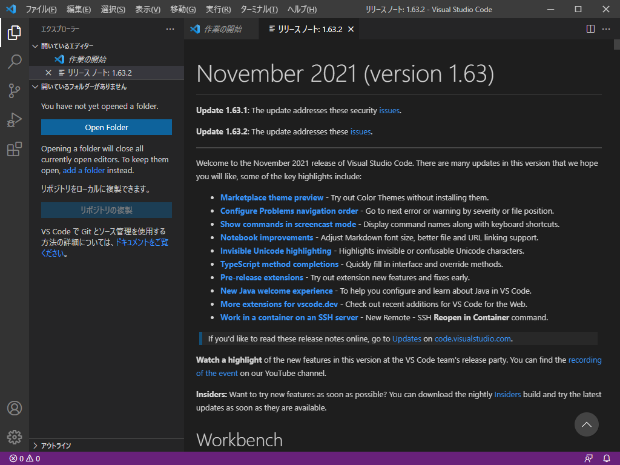Click the Insiders build link
The image size is (620, 465).
pos(507,395)
